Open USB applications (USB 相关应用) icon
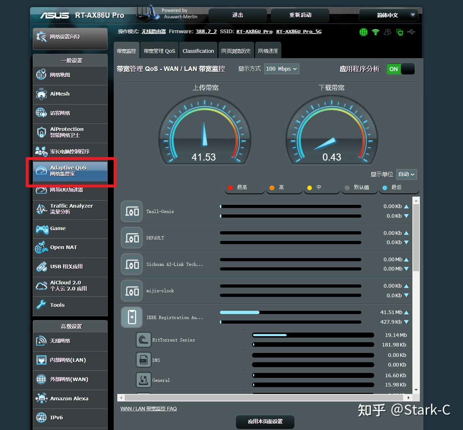The width and height of the screenshot is (463, 430). (41, 267)
